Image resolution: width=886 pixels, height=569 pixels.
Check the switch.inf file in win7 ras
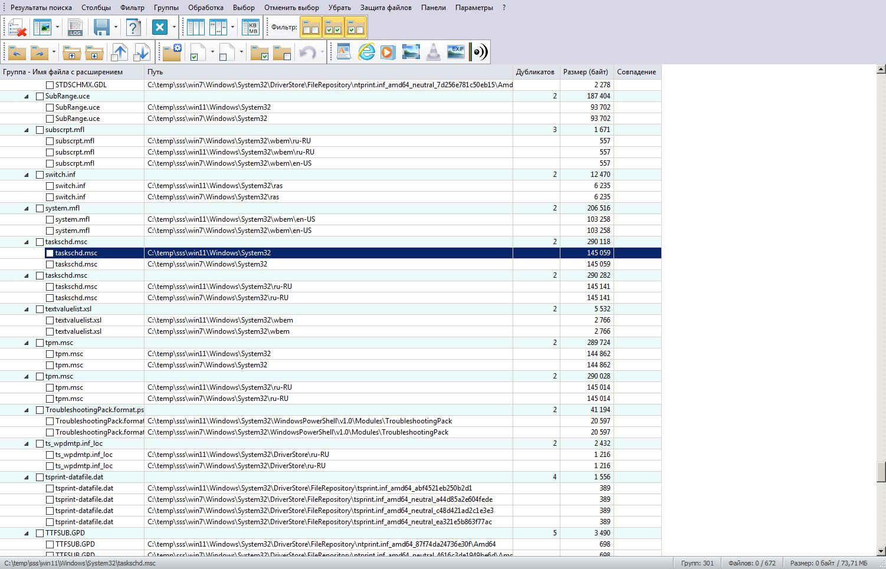[x=50, y=197]
